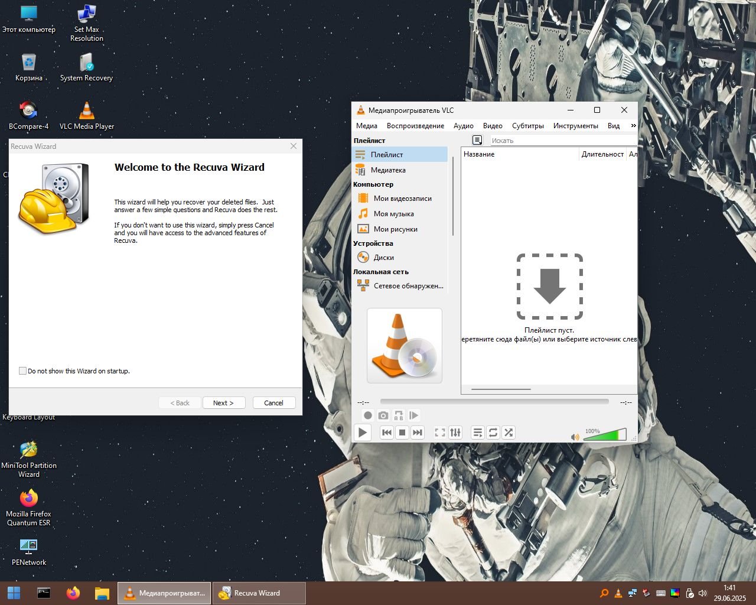The image size is (756, 605).
Task: Expand hidden VLC menu items chevron
Action: coord(633,125)
